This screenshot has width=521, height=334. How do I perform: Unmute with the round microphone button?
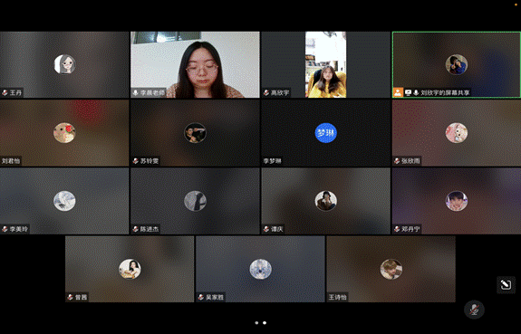coord(474,310)
